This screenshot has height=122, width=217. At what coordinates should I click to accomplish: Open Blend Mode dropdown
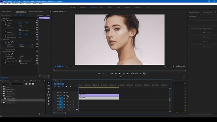pyautogui.click(x=26, y=47)
